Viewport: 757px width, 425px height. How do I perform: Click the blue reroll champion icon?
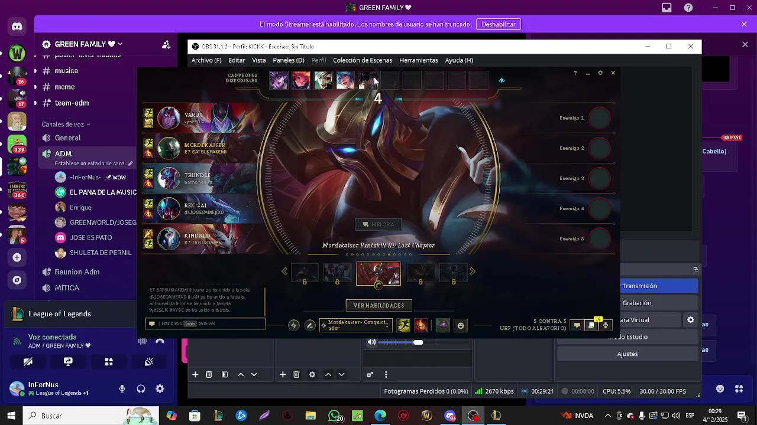(x=502, y=80)
